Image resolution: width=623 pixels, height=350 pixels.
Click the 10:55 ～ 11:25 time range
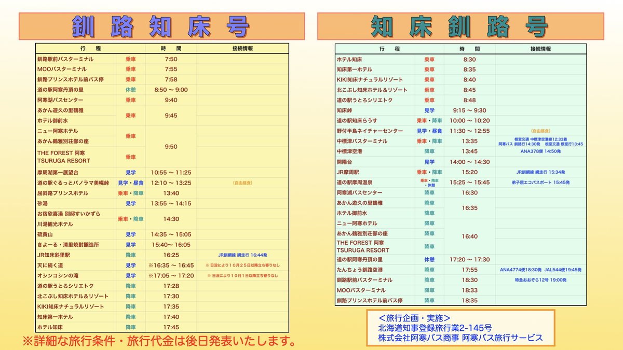point(171,172)
